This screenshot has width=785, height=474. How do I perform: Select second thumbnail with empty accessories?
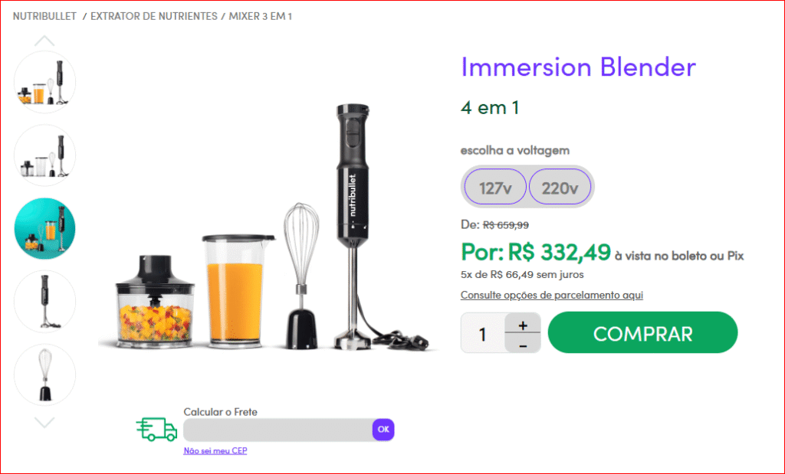pos(44,155)
